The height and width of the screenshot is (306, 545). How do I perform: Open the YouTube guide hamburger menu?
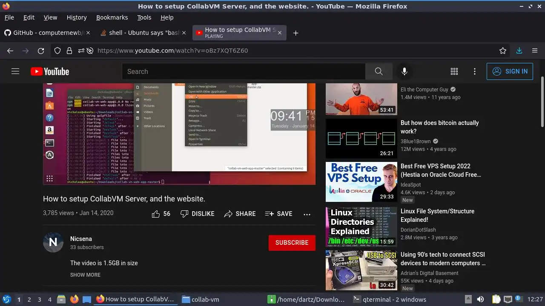[15, 71]
